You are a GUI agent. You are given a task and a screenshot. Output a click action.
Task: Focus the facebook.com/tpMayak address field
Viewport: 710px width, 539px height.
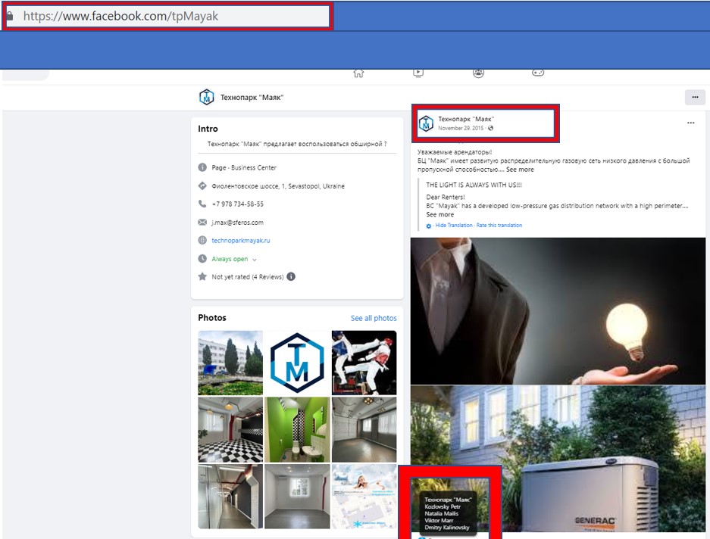[168, 17]
